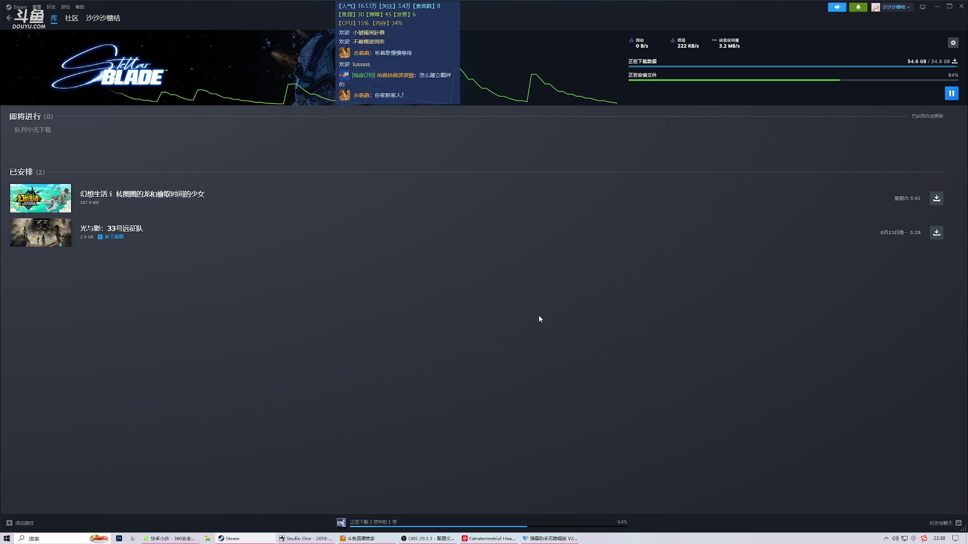Click the 峰值 peak speed stat
The height and width of the screenshot is (544, 968).
(685, 43)
